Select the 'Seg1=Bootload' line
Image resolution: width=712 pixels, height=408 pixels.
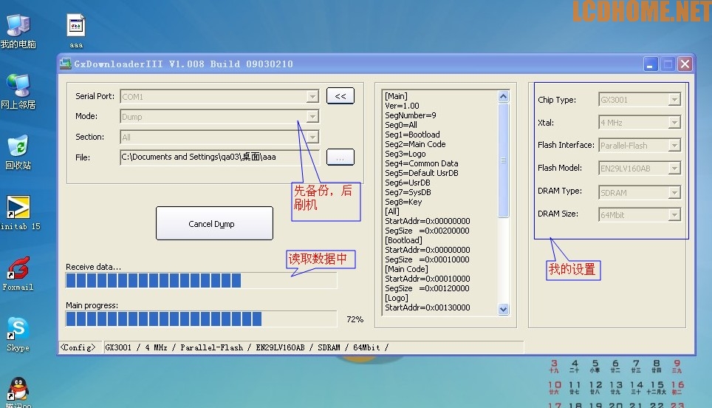(x=412, y=135)
